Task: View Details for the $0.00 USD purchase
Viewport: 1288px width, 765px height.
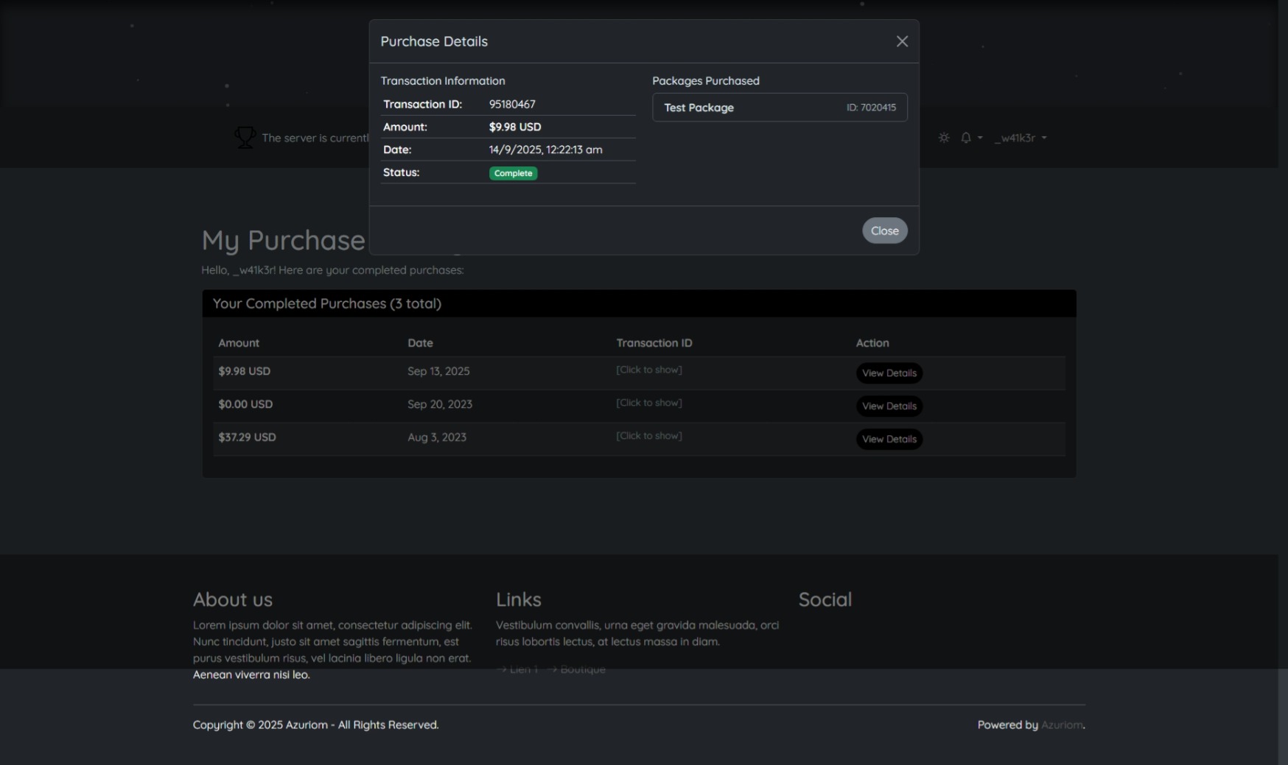Action: tap(889, 406)
